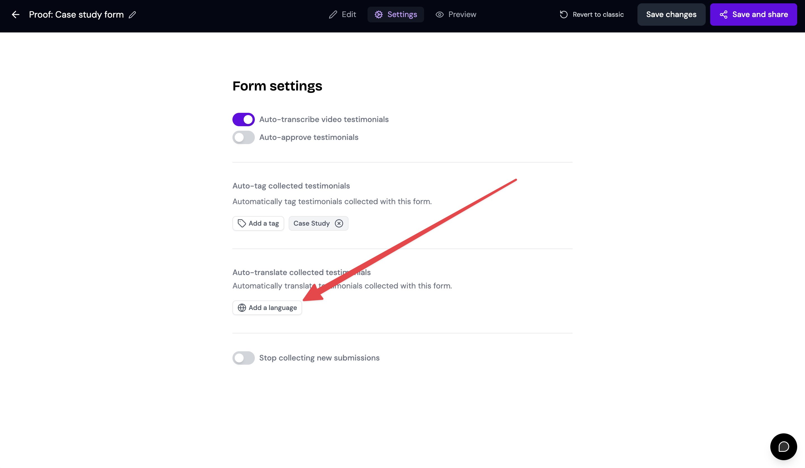
Task: Switch to the Edit tab
Action: [342, 14]
